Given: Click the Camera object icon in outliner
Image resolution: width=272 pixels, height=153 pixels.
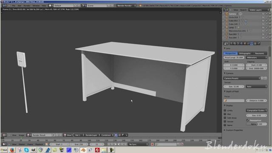Looking at the screenshot, I should coord(227,14).
